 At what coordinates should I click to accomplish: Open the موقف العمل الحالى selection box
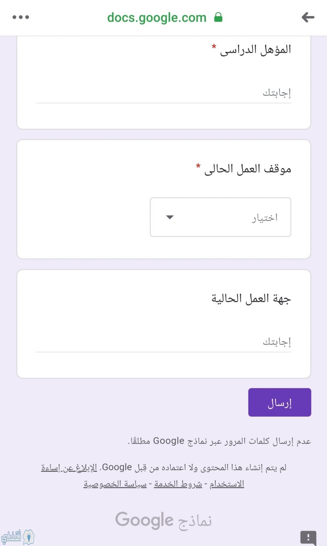click(x=220, y=217)
